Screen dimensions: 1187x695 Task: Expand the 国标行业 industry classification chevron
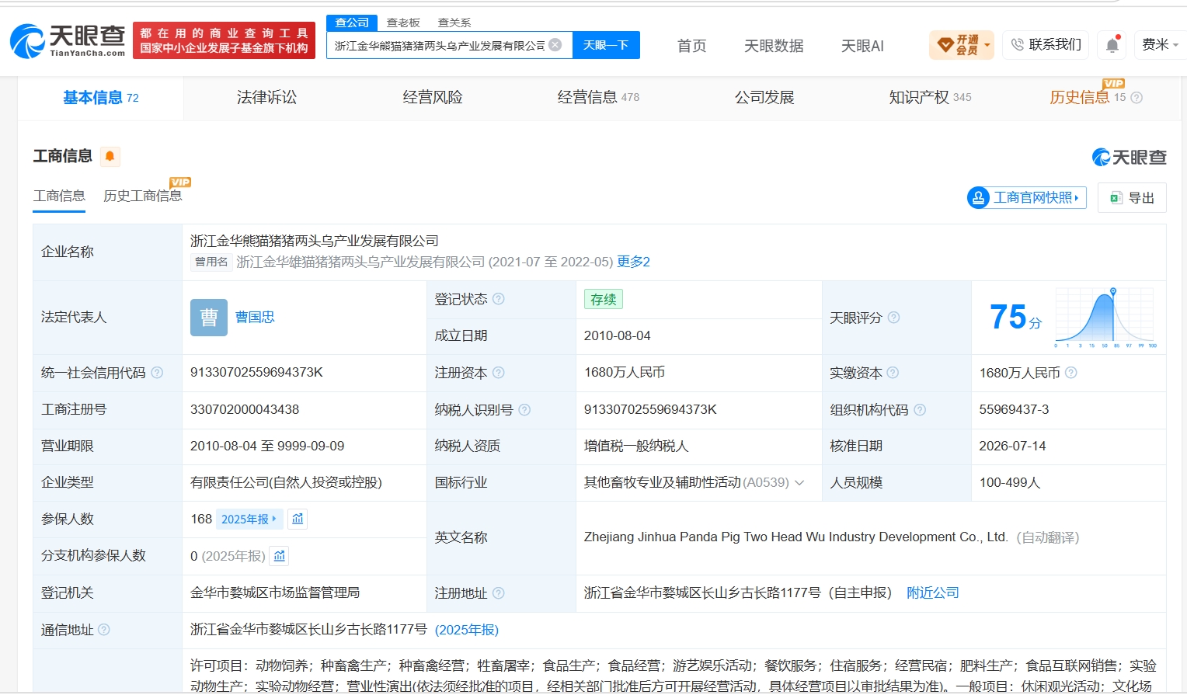(x=799, y=483)
